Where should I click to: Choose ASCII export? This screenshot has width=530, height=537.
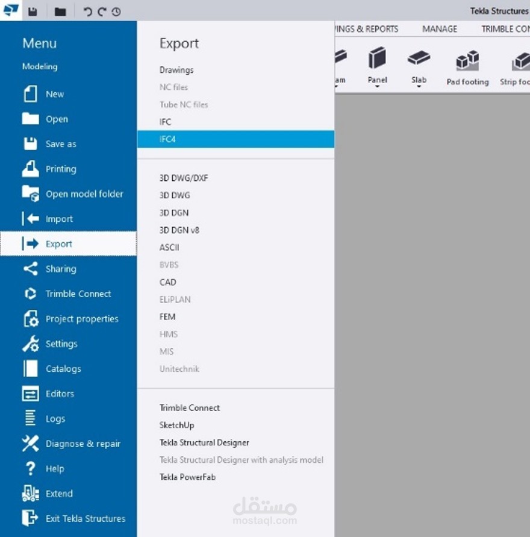point(169,247)
